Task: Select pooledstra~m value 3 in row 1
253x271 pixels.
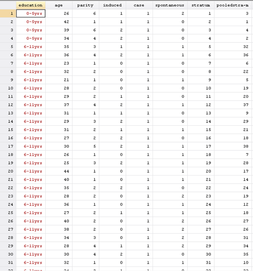Action: tap(233, 13)
